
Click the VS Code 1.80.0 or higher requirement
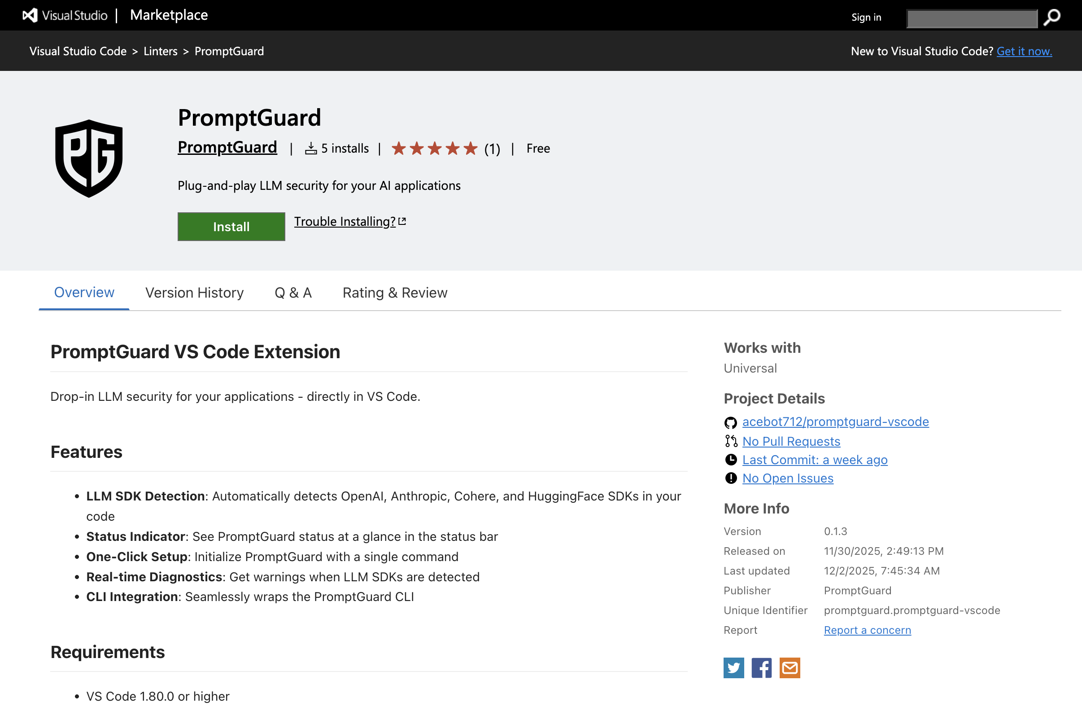tap(158, 696)
